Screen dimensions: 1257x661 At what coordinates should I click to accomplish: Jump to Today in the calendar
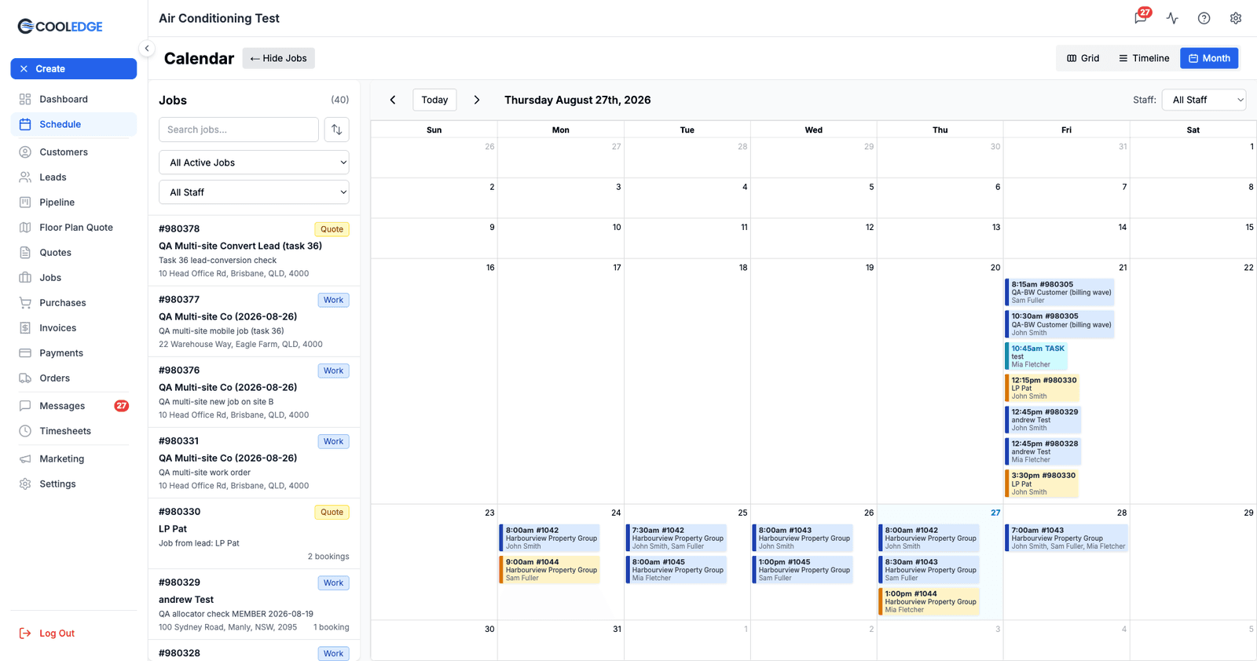point(434,100)
